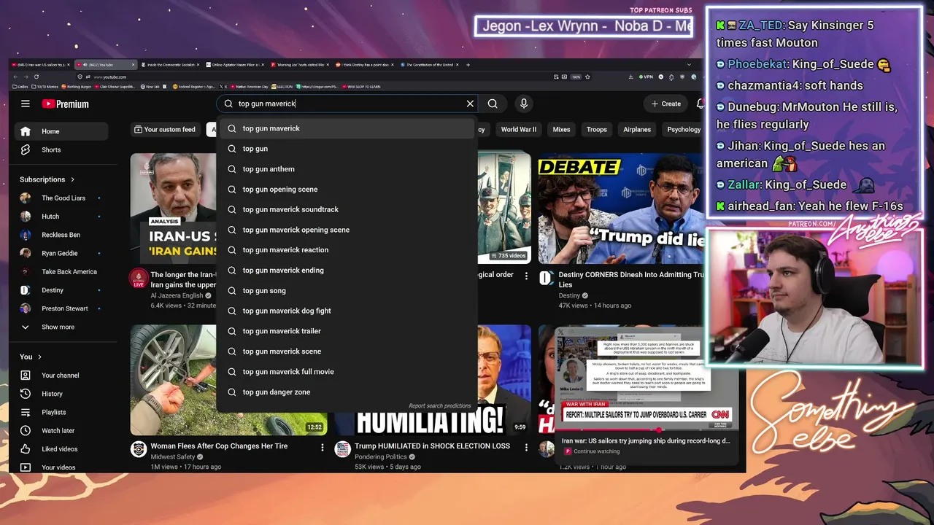The image size is (934, 525).
Task: Reload the page in the browser toolbar
Action: click(36, 77)
